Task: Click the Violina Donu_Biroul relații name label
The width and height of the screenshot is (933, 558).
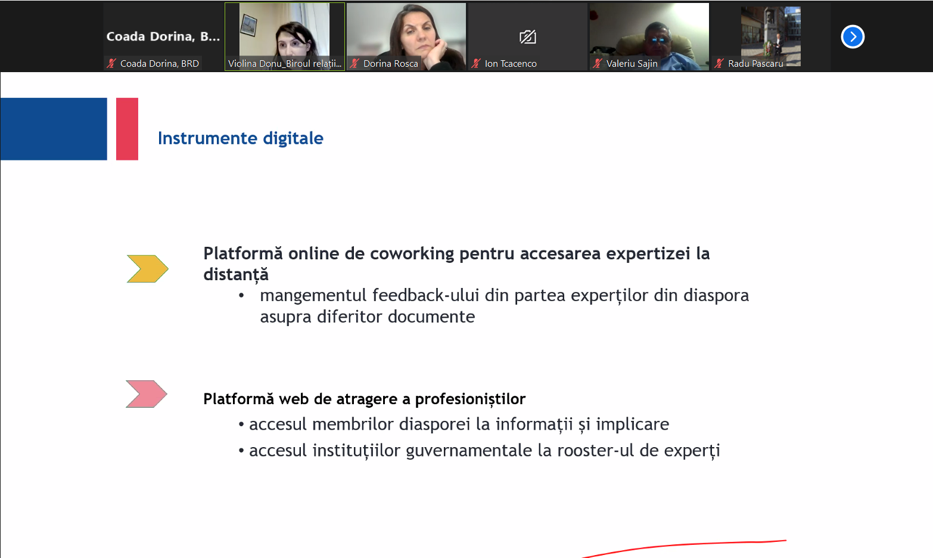Action: tap(285, 64)
